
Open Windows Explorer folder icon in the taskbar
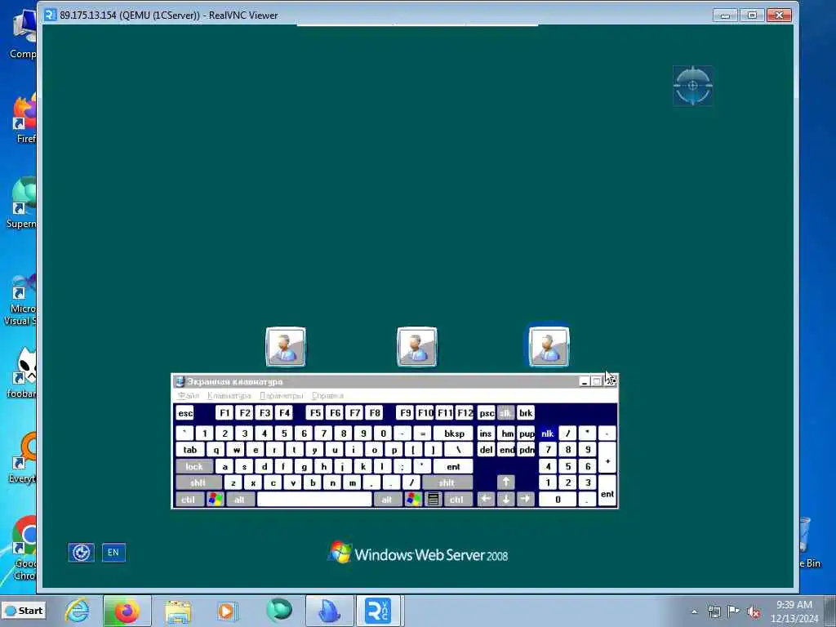click(x=177, y=611)
